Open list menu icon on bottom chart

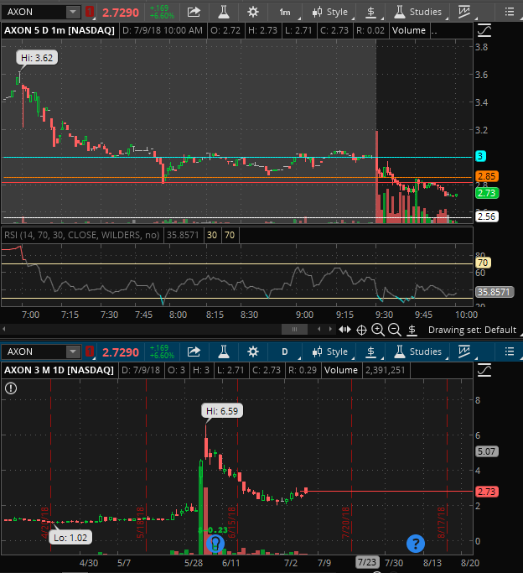pos(509,352)
